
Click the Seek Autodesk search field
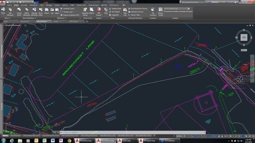(x=176, y=9)
